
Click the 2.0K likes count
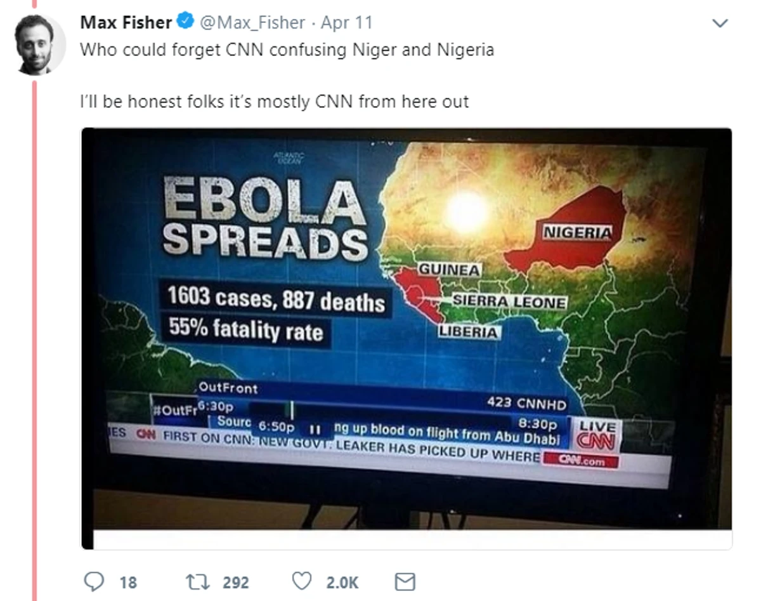(342, 582)
